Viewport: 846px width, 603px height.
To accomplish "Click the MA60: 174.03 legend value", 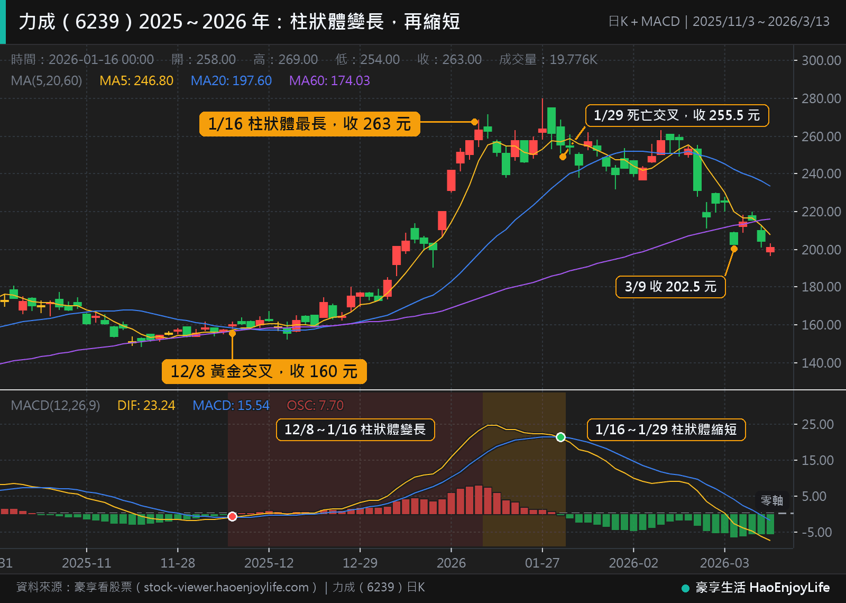I will pyautogui.click(x=329, y=80).
